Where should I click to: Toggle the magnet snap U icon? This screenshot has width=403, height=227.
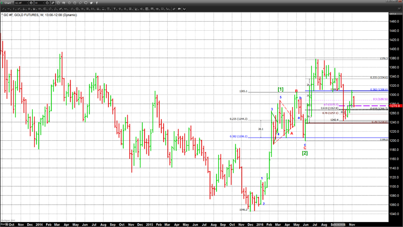tap(184, 9)
